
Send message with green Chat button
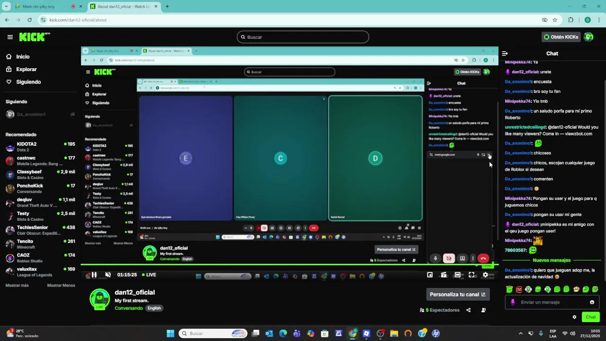[x=591, y=317]
